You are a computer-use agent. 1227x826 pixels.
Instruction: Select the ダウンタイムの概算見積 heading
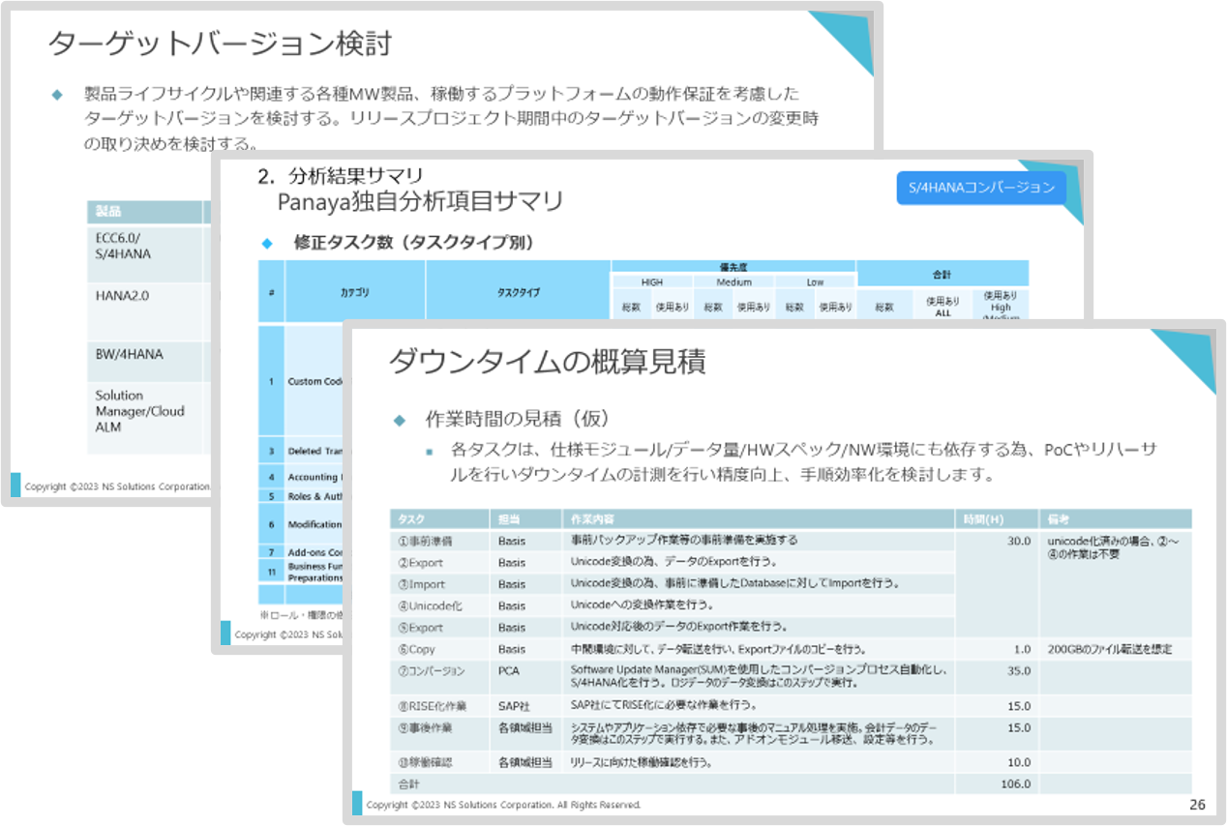coord(547,362)
